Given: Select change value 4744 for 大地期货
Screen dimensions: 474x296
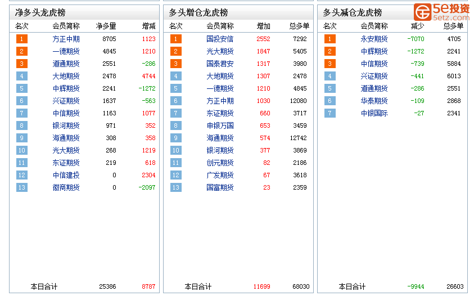Looking at the screenshot, I should [x=149, y=77].
